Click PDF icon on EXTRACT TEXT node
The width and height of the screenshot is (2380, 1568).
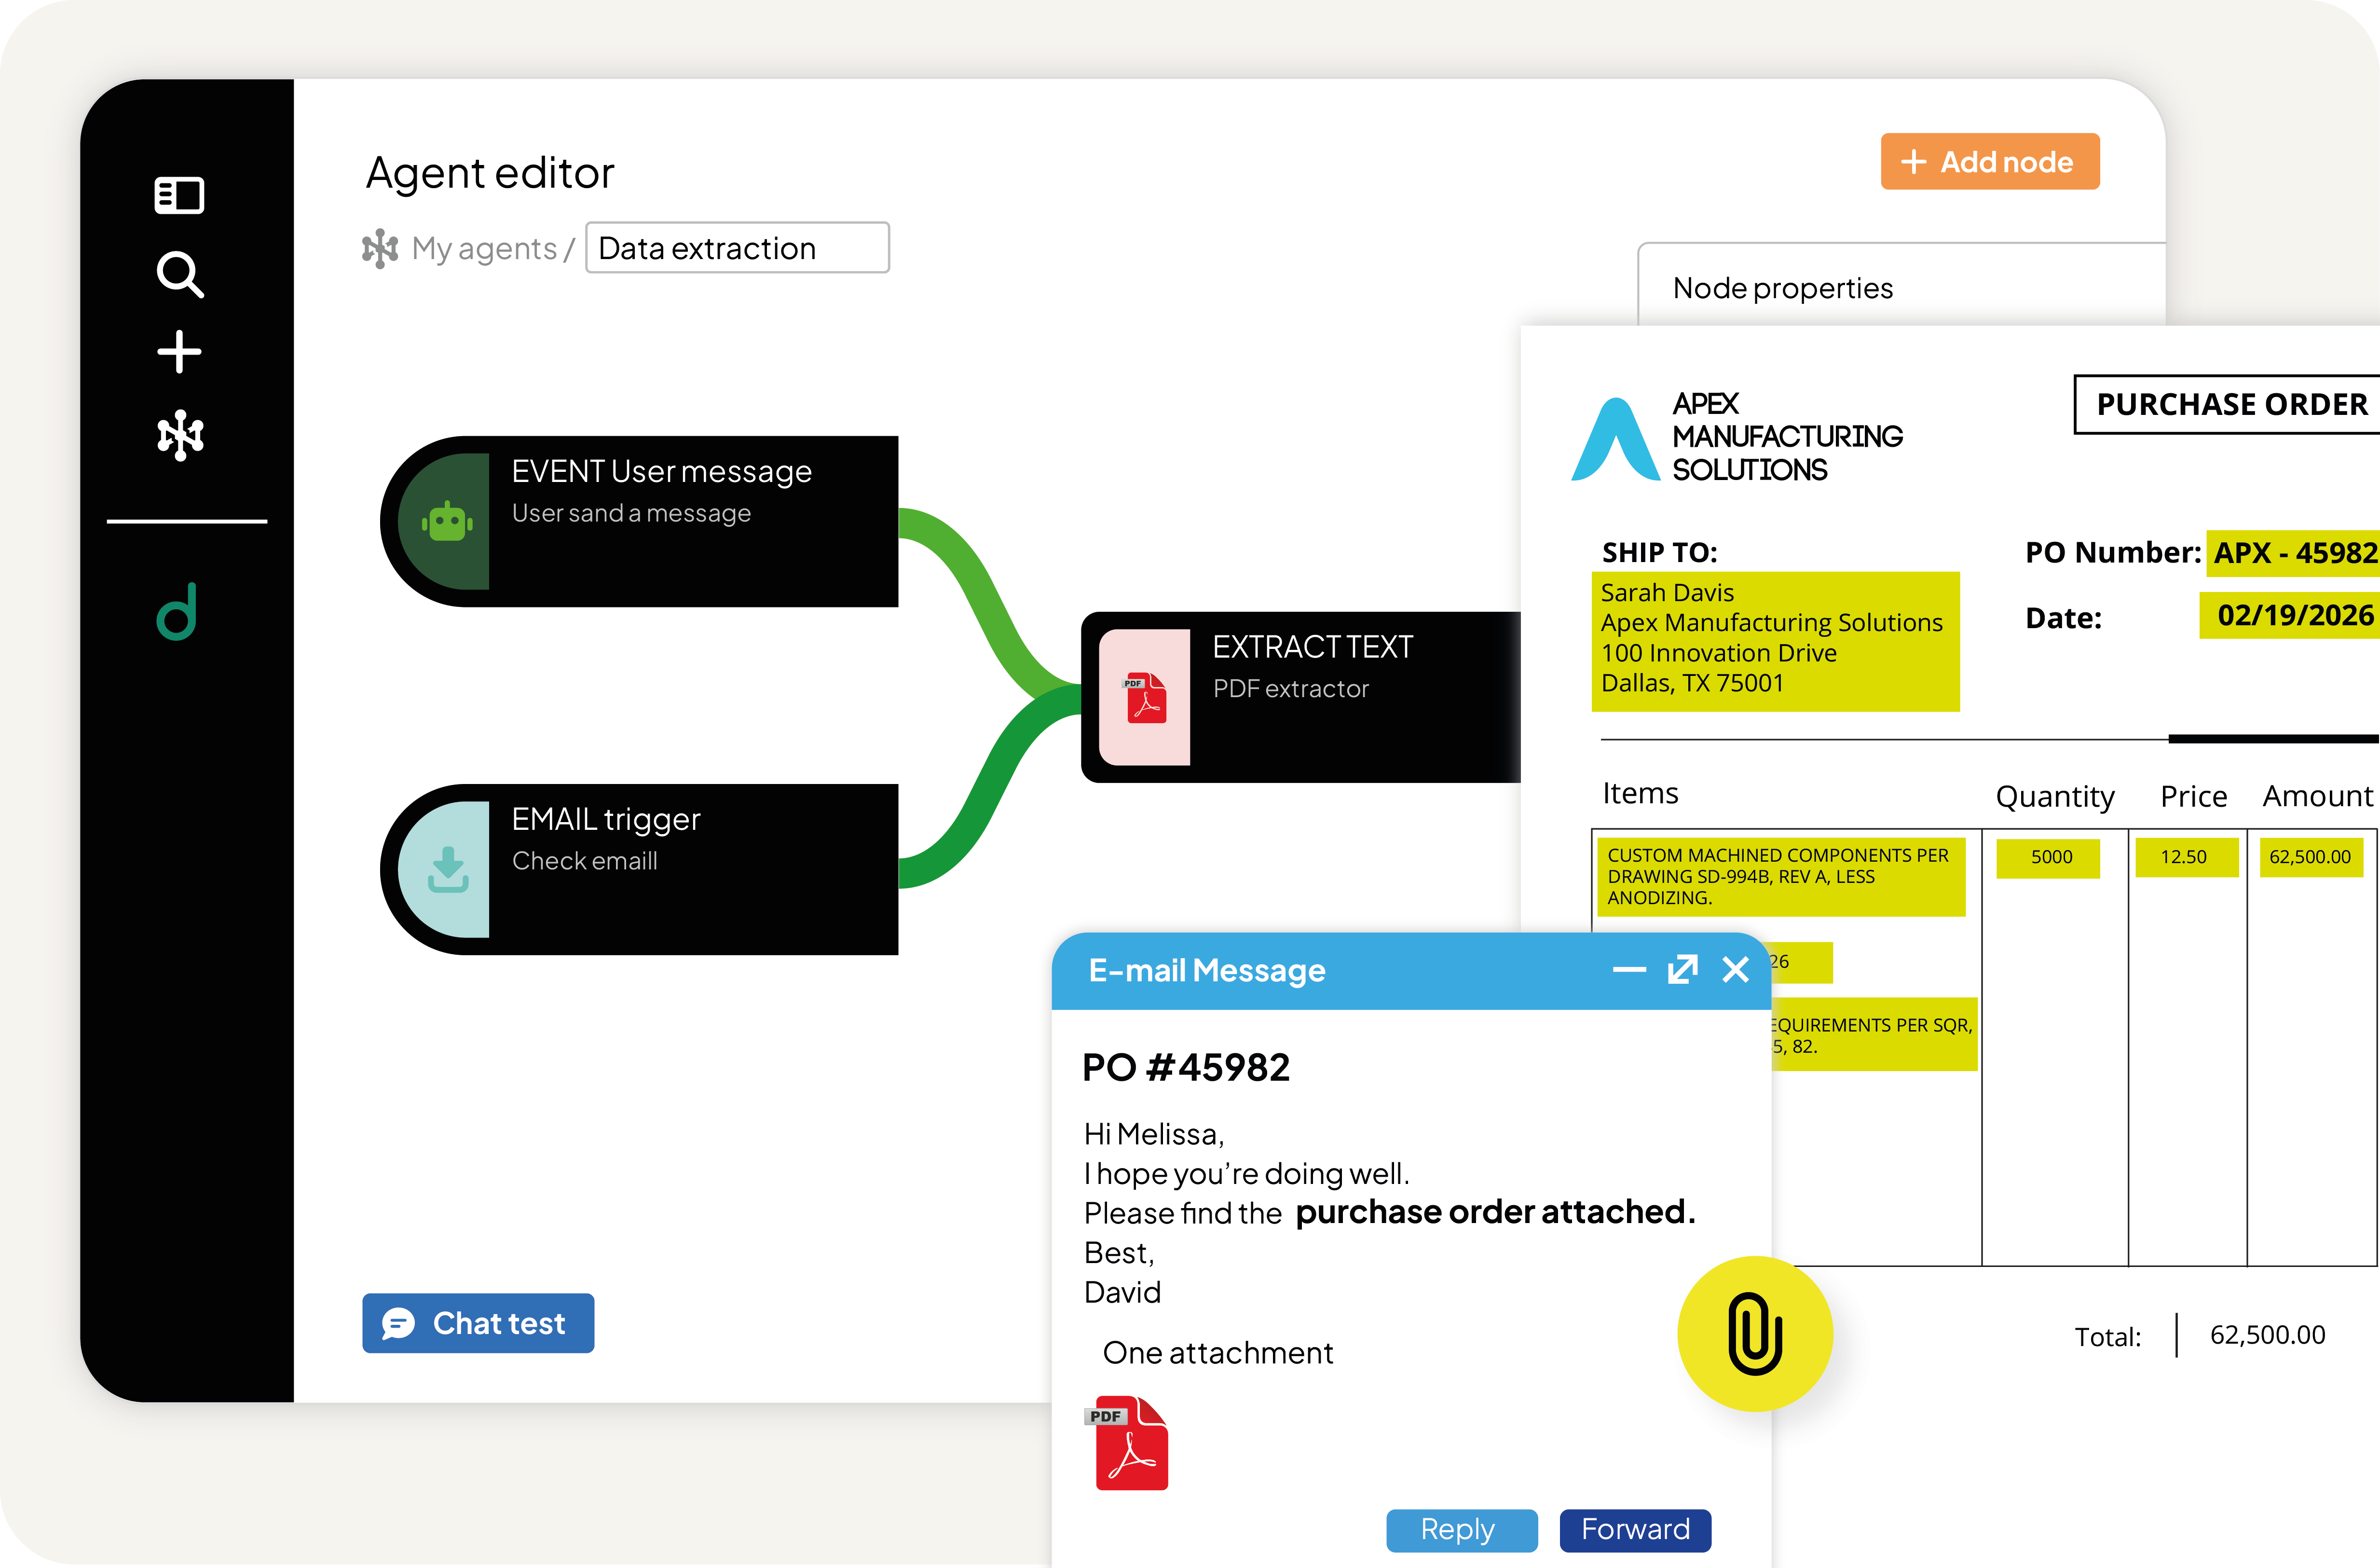click(1146, 697)
